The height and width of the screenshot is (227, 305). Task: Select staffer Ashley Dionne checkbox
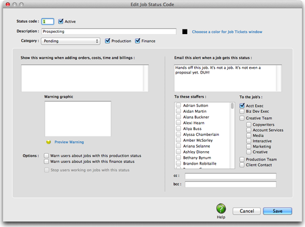click(178, 152)
